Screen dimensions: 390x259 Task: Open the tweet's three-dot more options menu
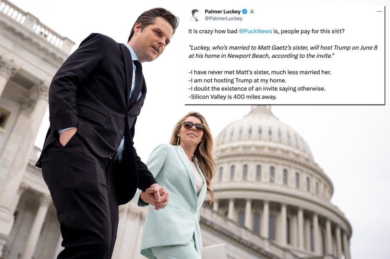[x=379, y=11]
